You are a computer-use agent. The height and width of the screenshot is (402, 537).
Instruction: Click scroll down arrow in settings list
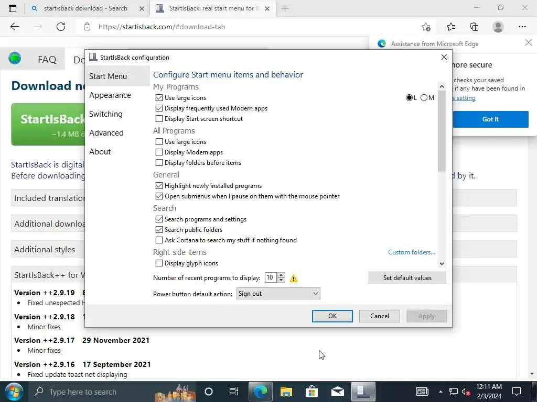pos(442,264)
